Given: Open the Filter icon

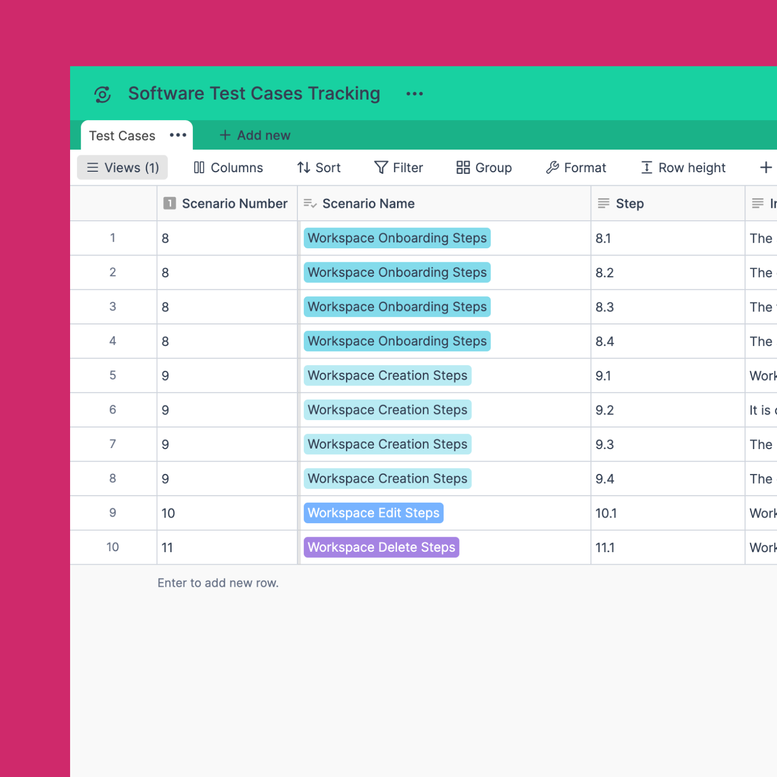Looking at the screenshot, I should (380, 168).
